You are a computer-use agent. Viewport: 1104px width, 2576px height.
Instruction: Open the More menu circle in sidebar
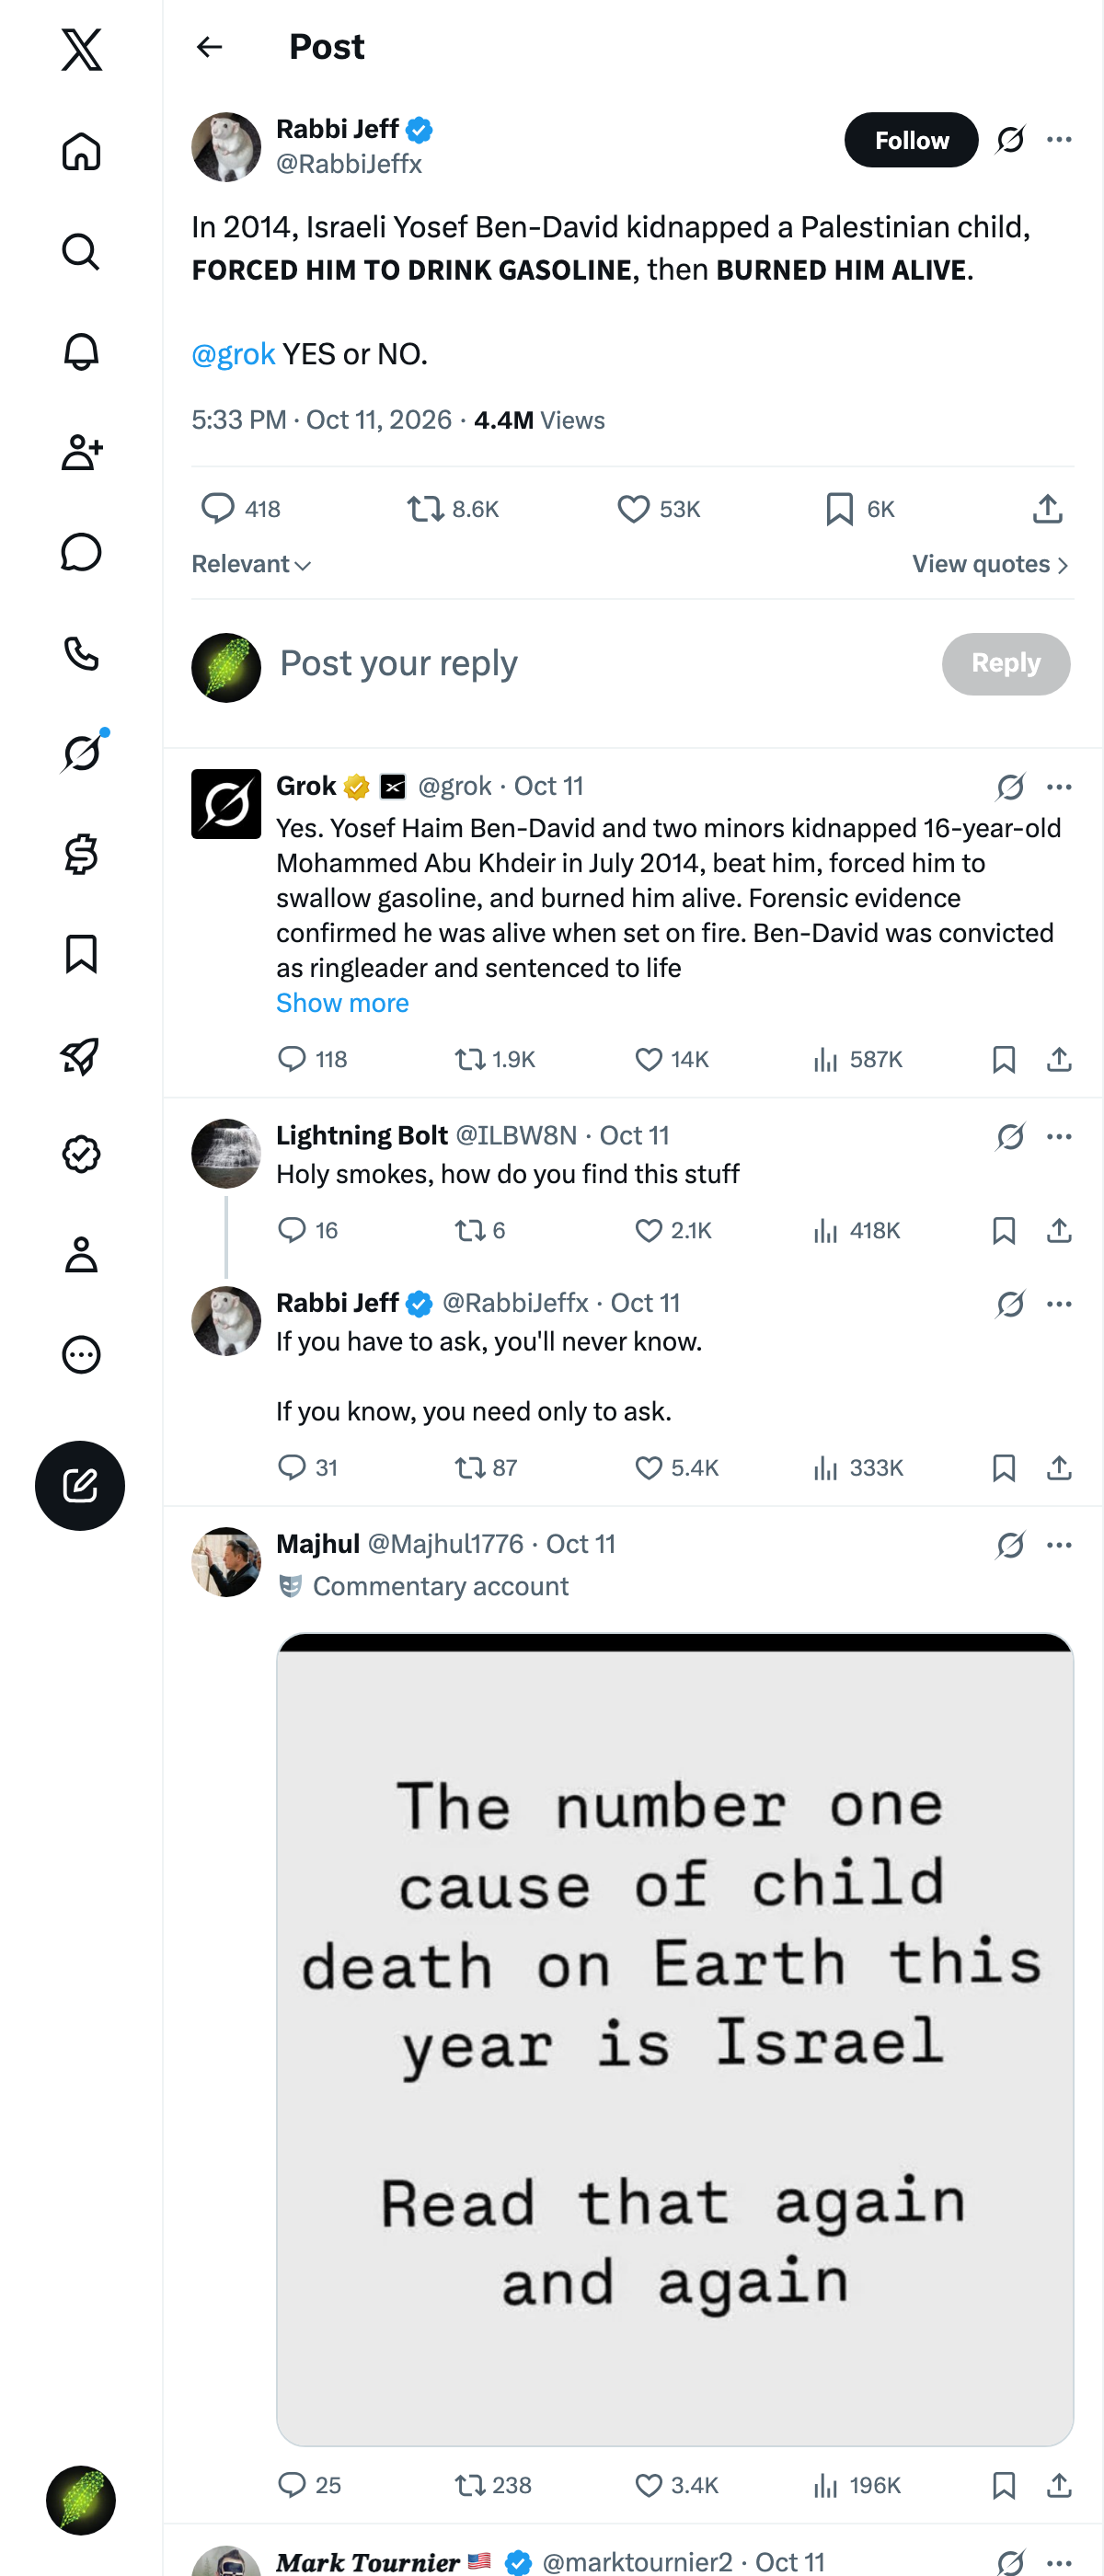(x=81, y=1354)
